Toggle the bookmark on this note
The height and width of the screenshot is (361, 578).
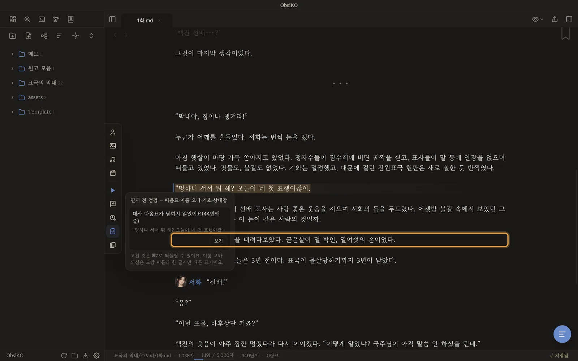click(565, 33)
